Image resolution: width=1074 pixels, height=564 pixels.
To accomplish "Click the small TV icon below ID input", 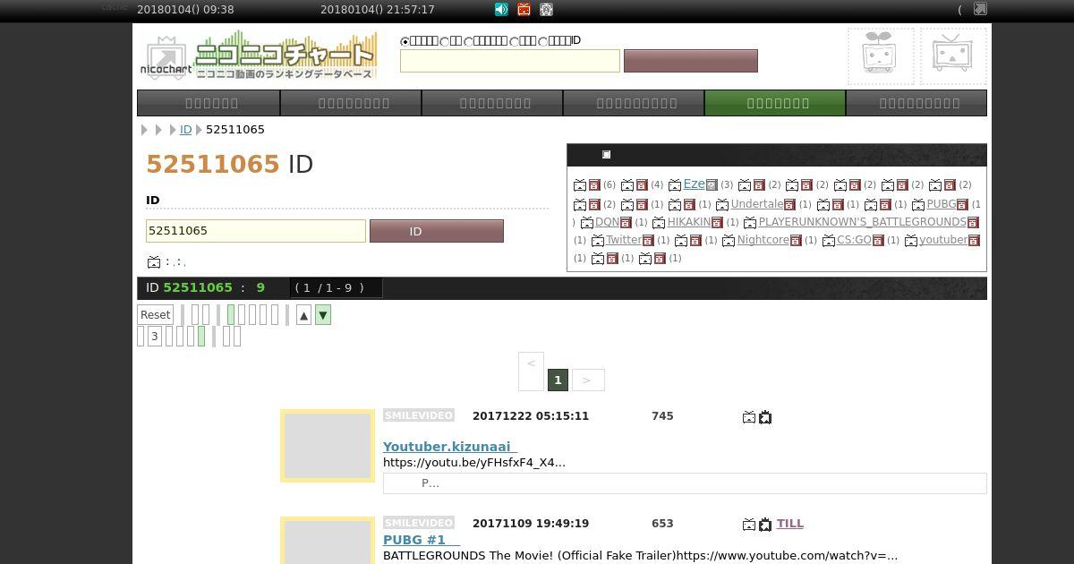I will tap(154, 262).
